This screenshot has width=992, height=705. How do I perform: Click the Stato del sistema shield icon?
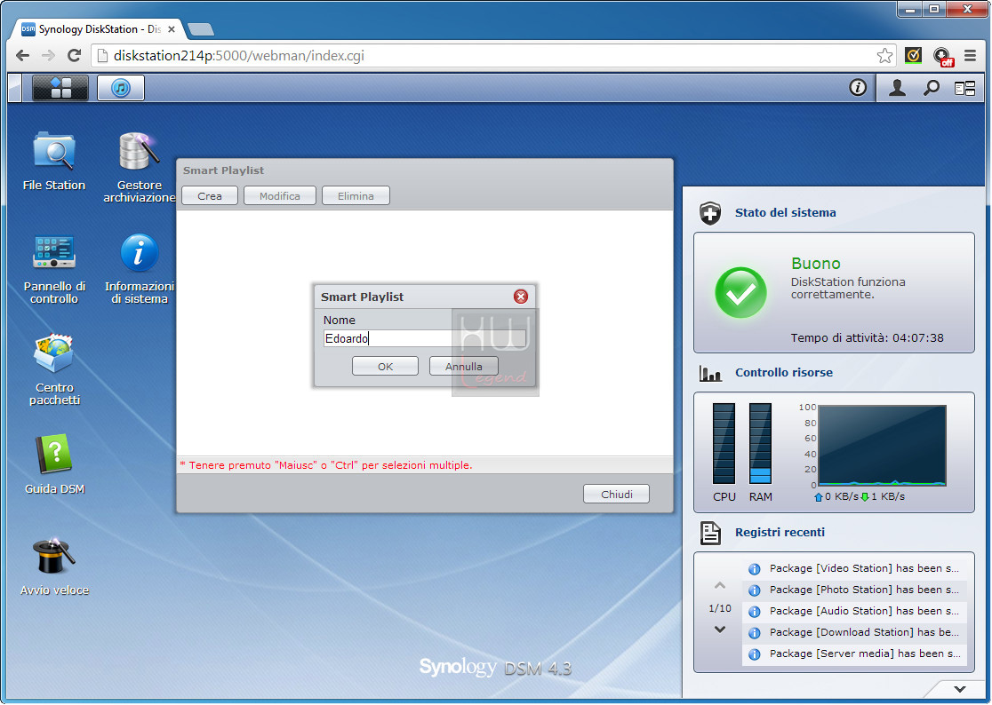pos(710,213)
